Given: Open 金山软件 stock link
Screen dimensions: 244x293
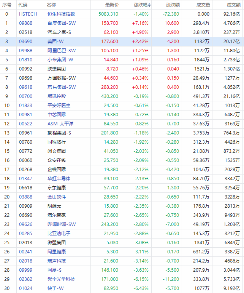Looking at the screenshot, I should coord(57,197).
